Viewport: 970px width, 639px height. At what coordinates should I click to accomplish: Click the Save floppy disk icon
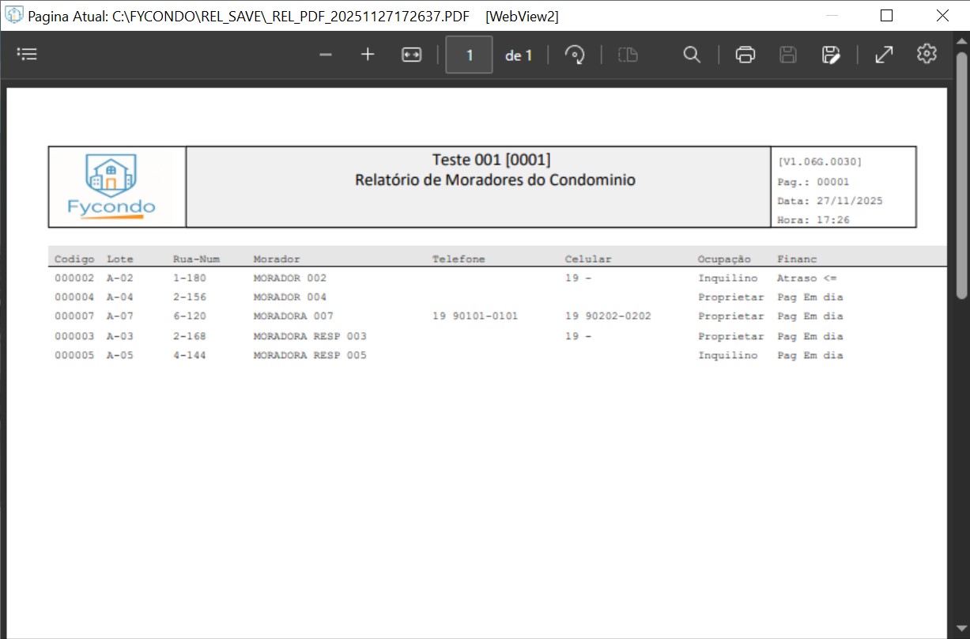click(x=787, y=55)
